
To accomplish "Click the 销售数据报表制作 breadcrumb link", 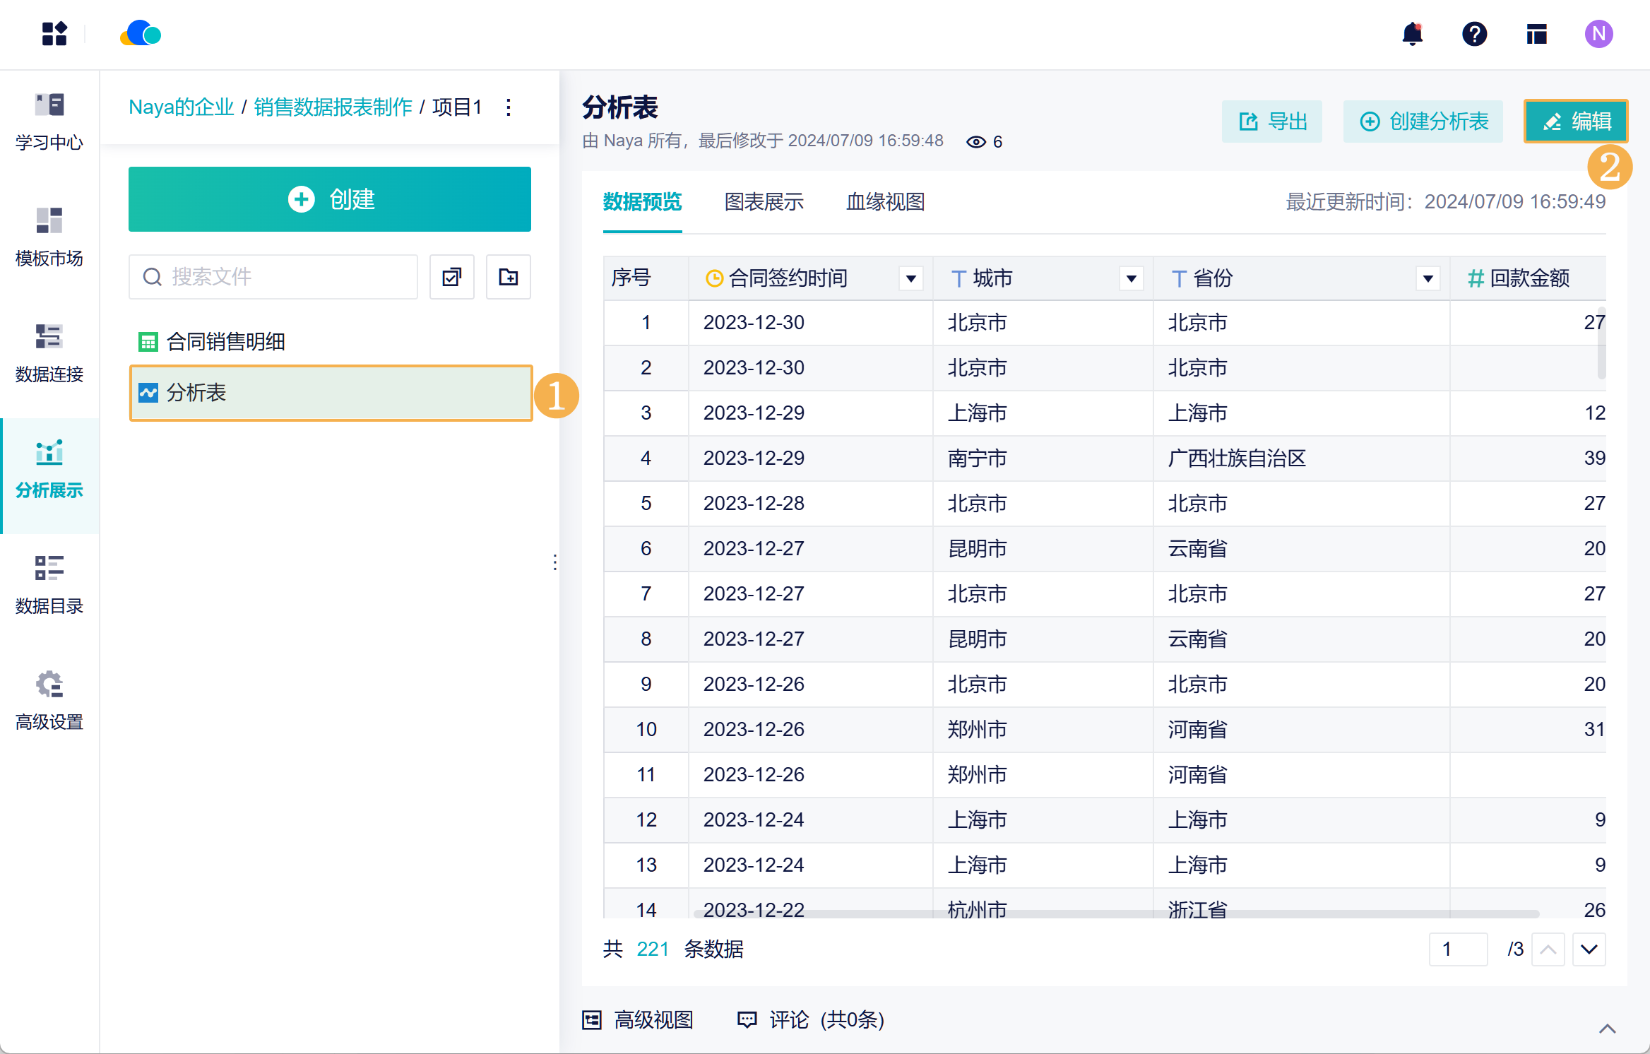I will pyautogui.click(x=333, y=107).
